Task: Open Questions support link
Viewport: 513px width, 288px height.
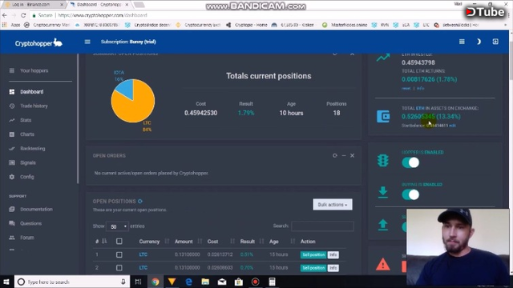Action: pyautogui.click(x=30, y=223)
